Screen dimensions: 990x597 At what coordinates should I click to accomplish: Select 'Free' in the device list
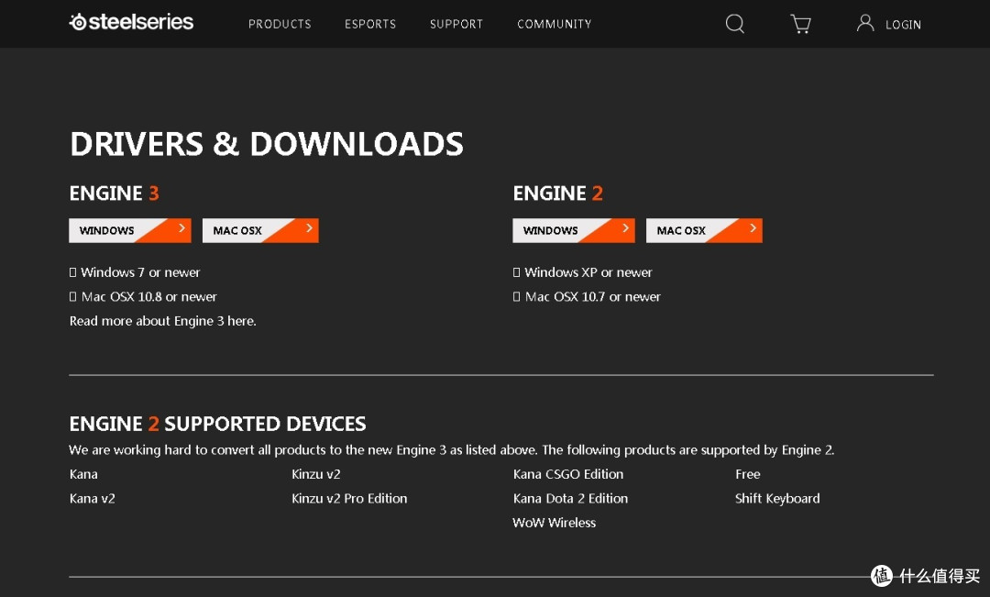click(748, 474)
